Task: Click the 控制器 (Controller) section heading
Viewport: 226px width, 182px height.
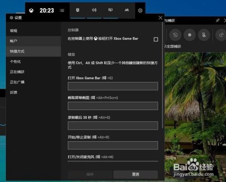Action: point(73,30)
